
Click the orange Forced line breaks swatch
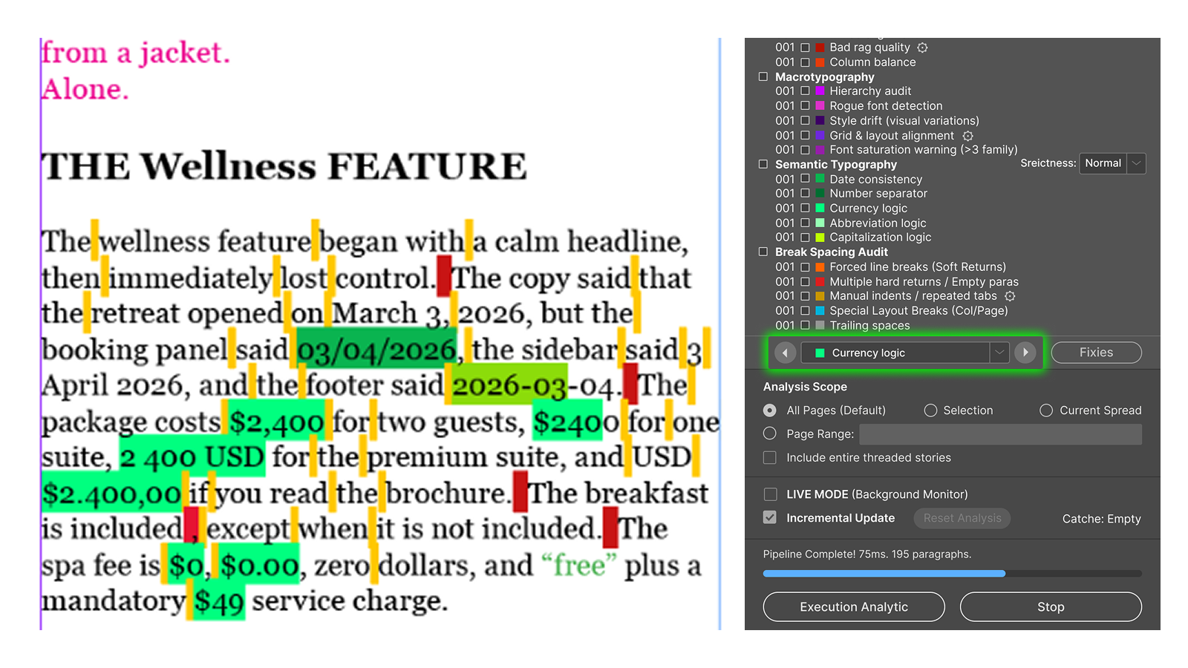(820, 267)
